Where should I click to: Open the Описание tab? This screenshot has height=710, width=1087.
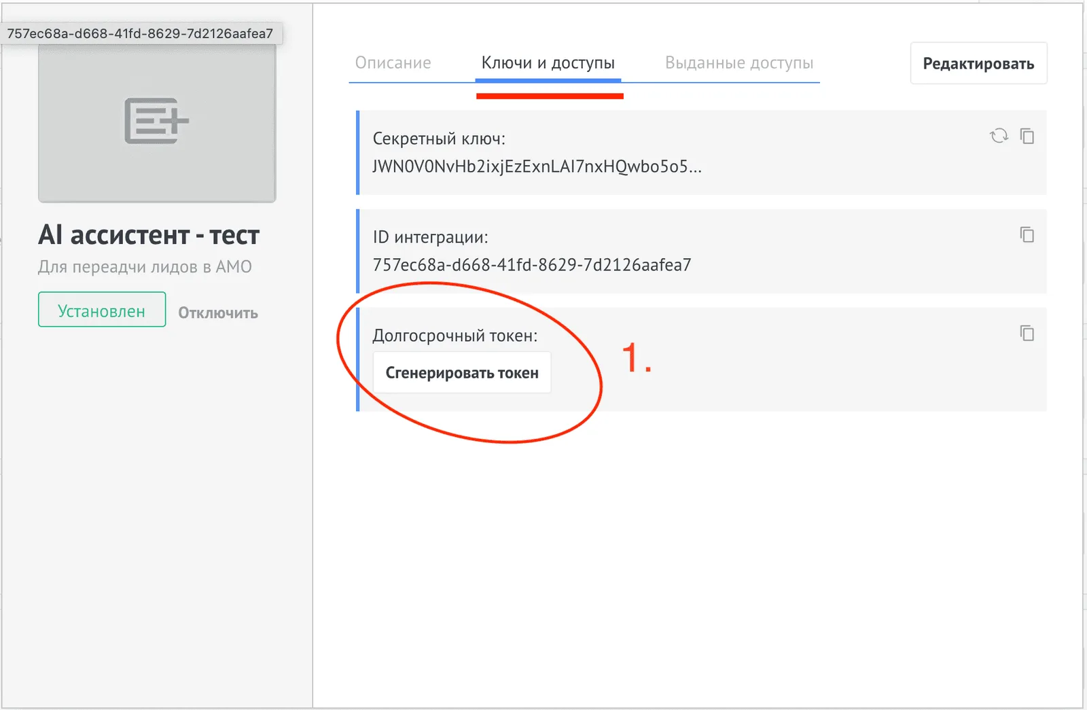(x=393, y=63)
